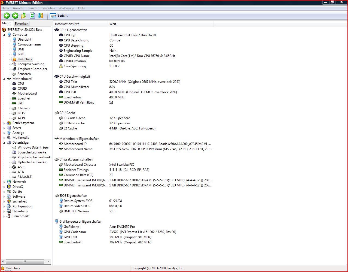Select the Physikalische Laufwerke tree item
Screen dimensions: 348x272
point(34,157)
